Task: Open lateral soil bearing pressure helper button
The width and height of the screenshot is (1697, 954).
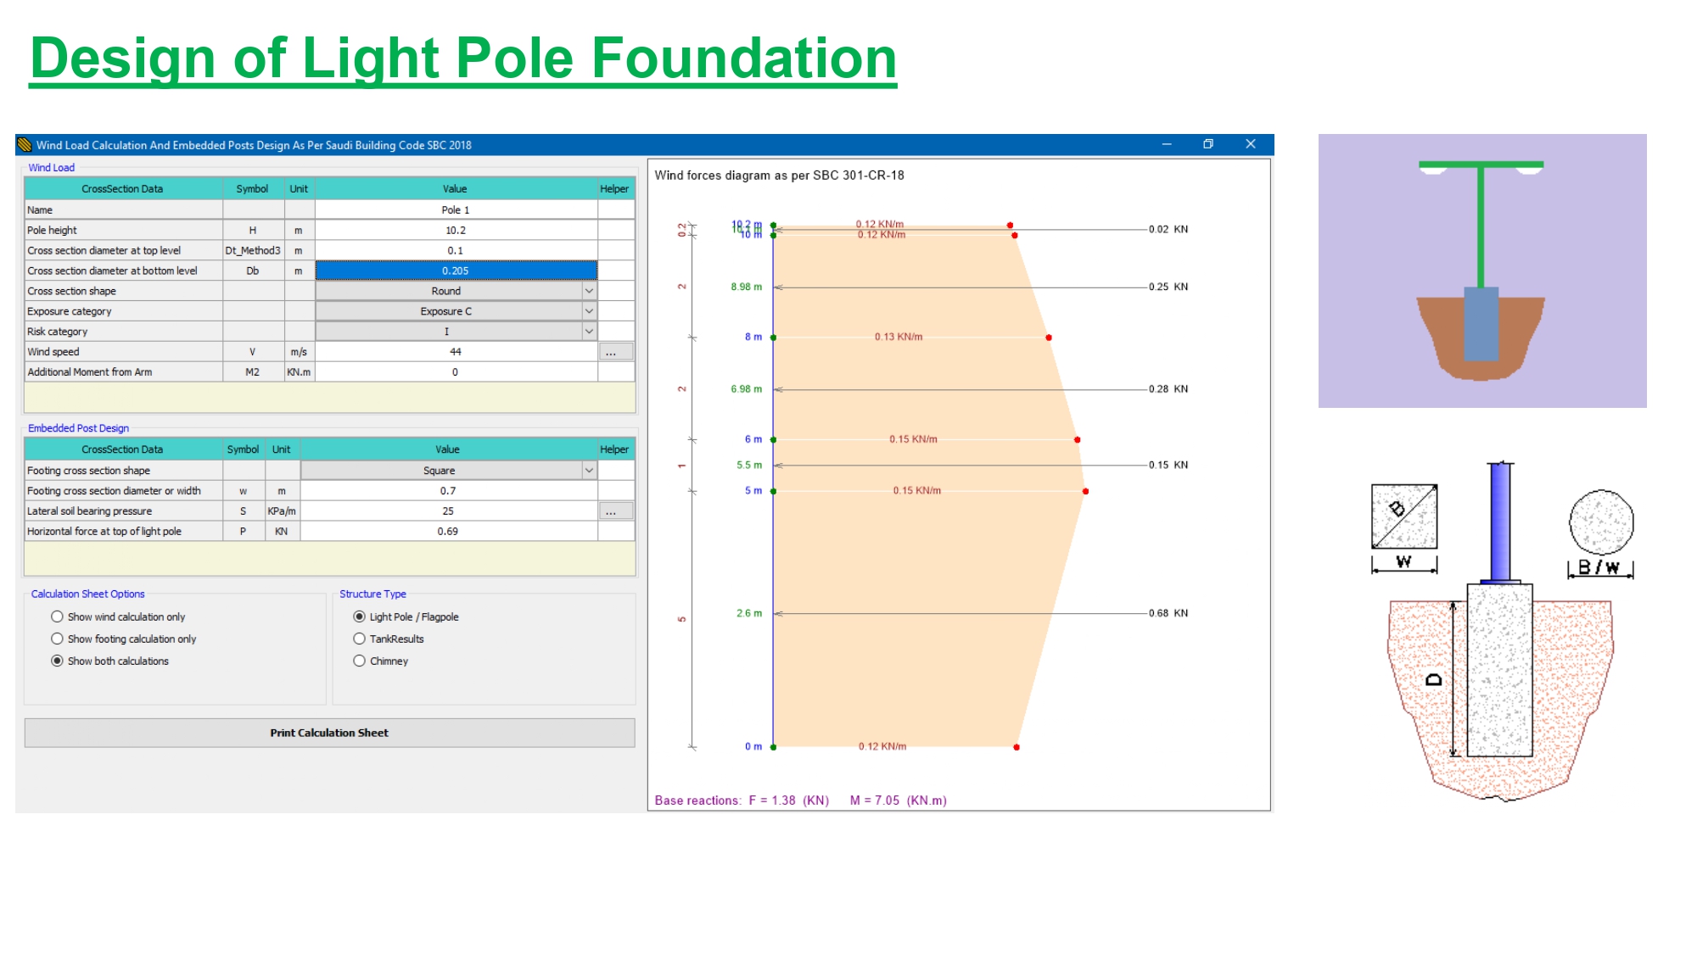Action: click(615, 511)
